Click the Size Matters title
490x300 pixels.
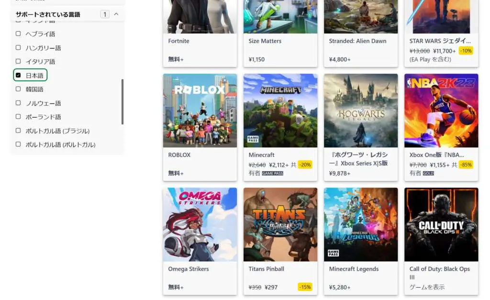(265, 41)
